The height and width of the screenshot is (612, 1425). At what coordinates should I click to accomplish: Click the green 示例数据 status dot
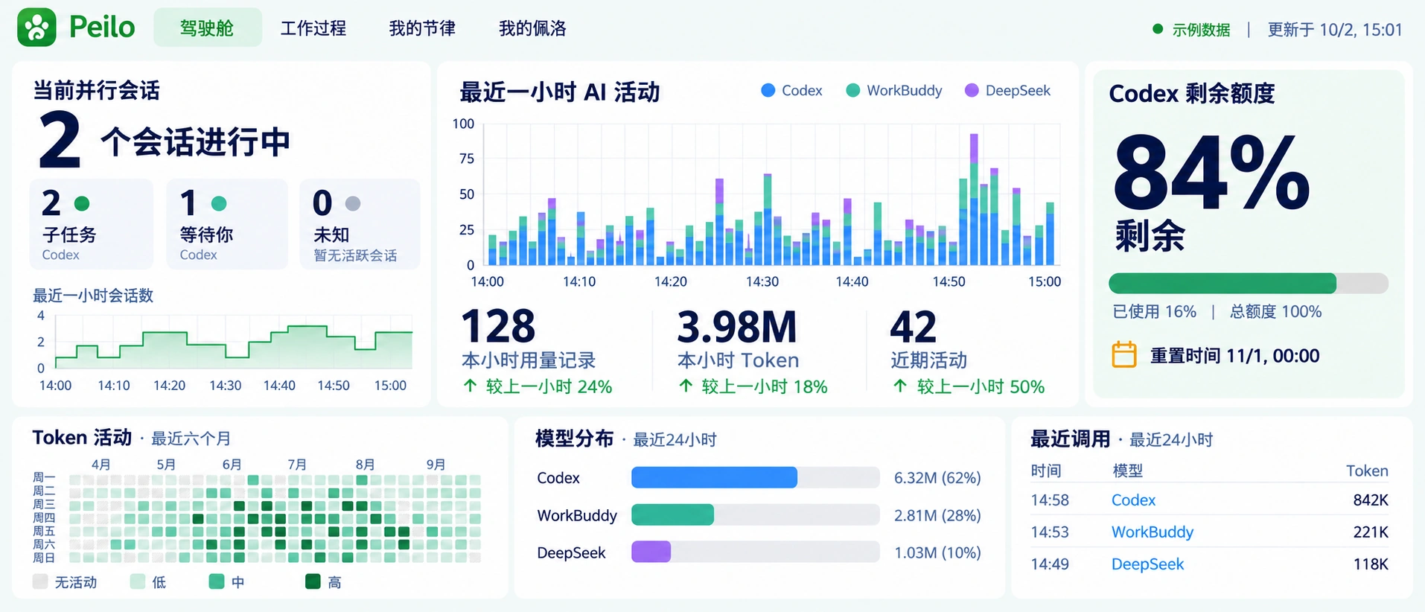coord(1158,29)
